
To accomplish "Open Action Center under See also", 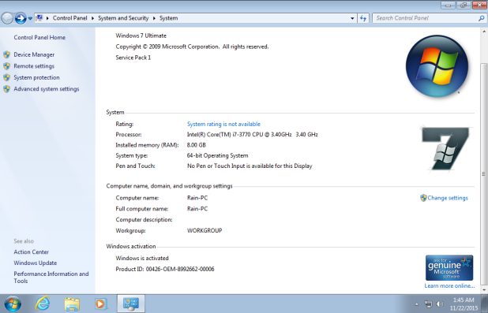I will (31, 252).
